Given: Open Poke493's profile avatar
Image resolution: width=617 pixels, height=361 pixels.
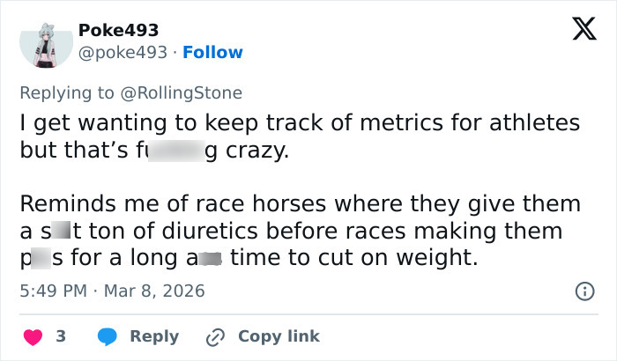Looking at the screenshot, I should [x=45, y=42].
